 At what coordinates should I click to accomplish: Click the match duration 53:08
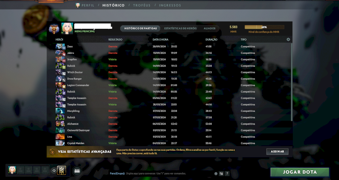pyautogui.click(x=208, y=124)
